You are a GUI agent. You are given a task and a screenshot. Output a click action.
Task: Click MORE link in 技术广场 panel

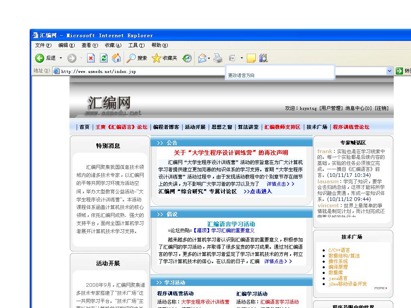coord(380,288)
